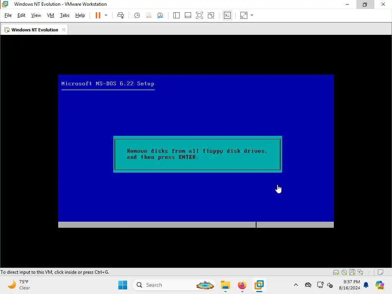Image resolution: width=392 pixels, height=294 pixels.
Task: Close the Windows NT Evolution tab
Action: click(x=64, y=30)
